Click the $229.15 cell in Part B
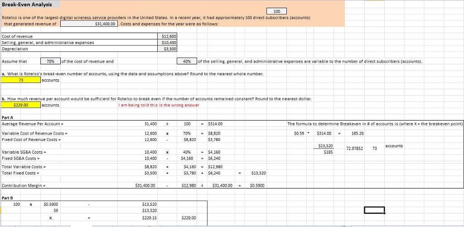This screenshot has width=464, height=227. (150, 218)
